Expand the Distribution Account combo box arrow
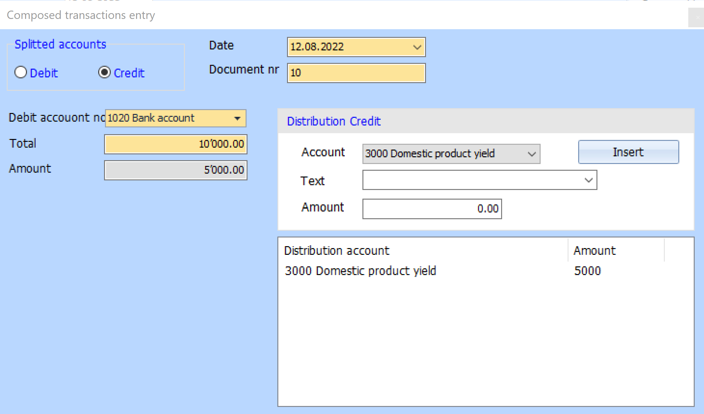Screen dimensions: 704x414 [532, 154]
